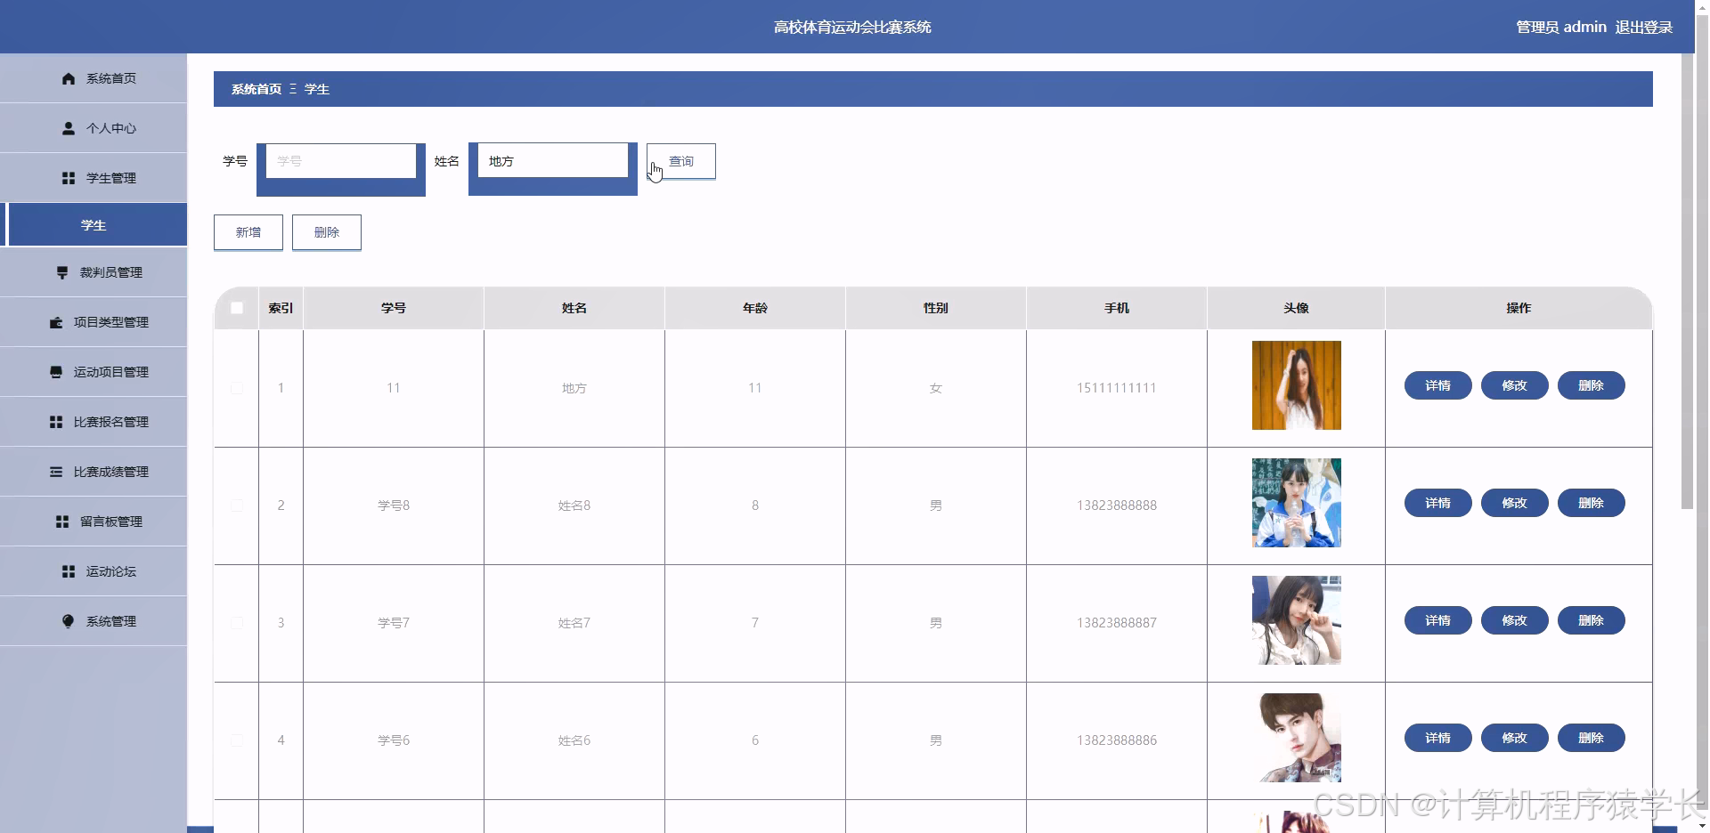Click 删除 for student 姓名8
Viewport: 1710px width, 833px height.
coord(1592,503)
